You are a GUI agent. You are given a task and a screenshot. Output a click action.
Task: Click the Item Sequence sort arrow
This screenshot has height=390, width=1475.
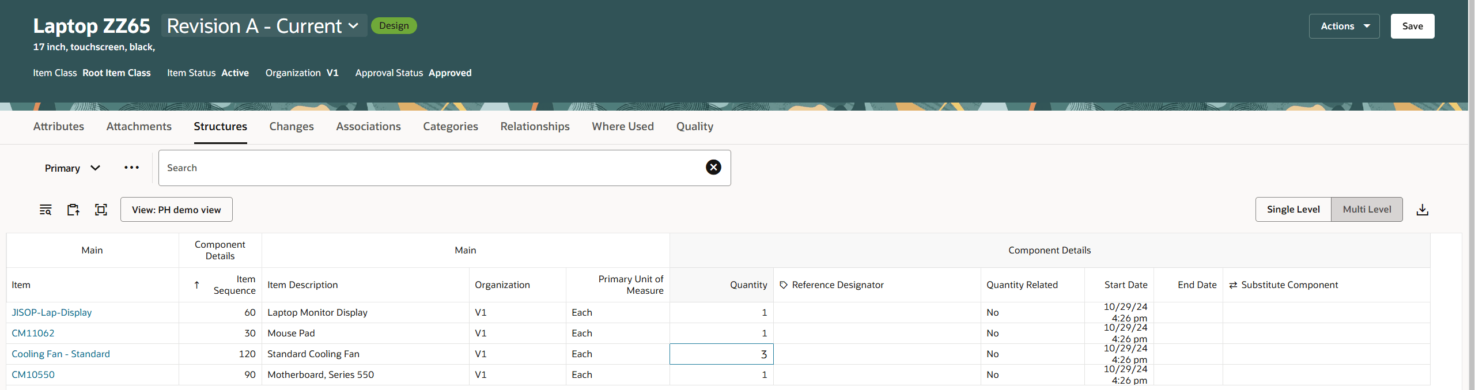click(x=196, y=285)
